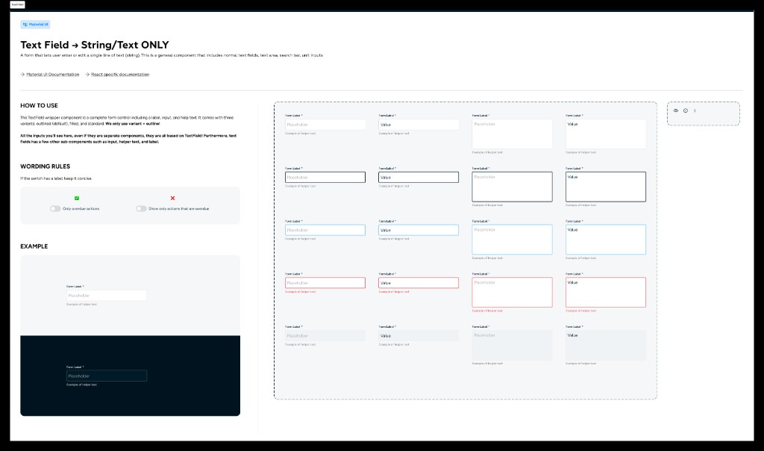Image resolution: width=764 pixels, height=451 pixels.
Task: Click the logo icon inside the Material UI badge
Action: coord(25,25)
